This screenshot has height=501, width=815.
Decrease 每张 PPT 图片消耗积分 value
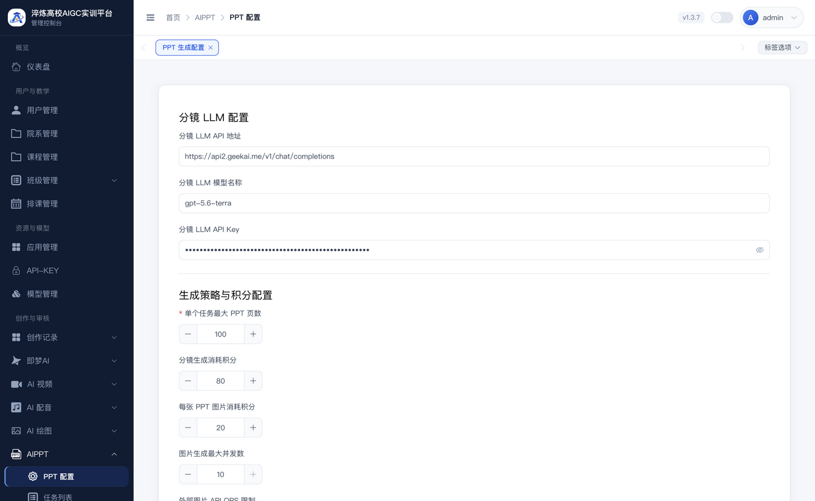tap(188, 428)
